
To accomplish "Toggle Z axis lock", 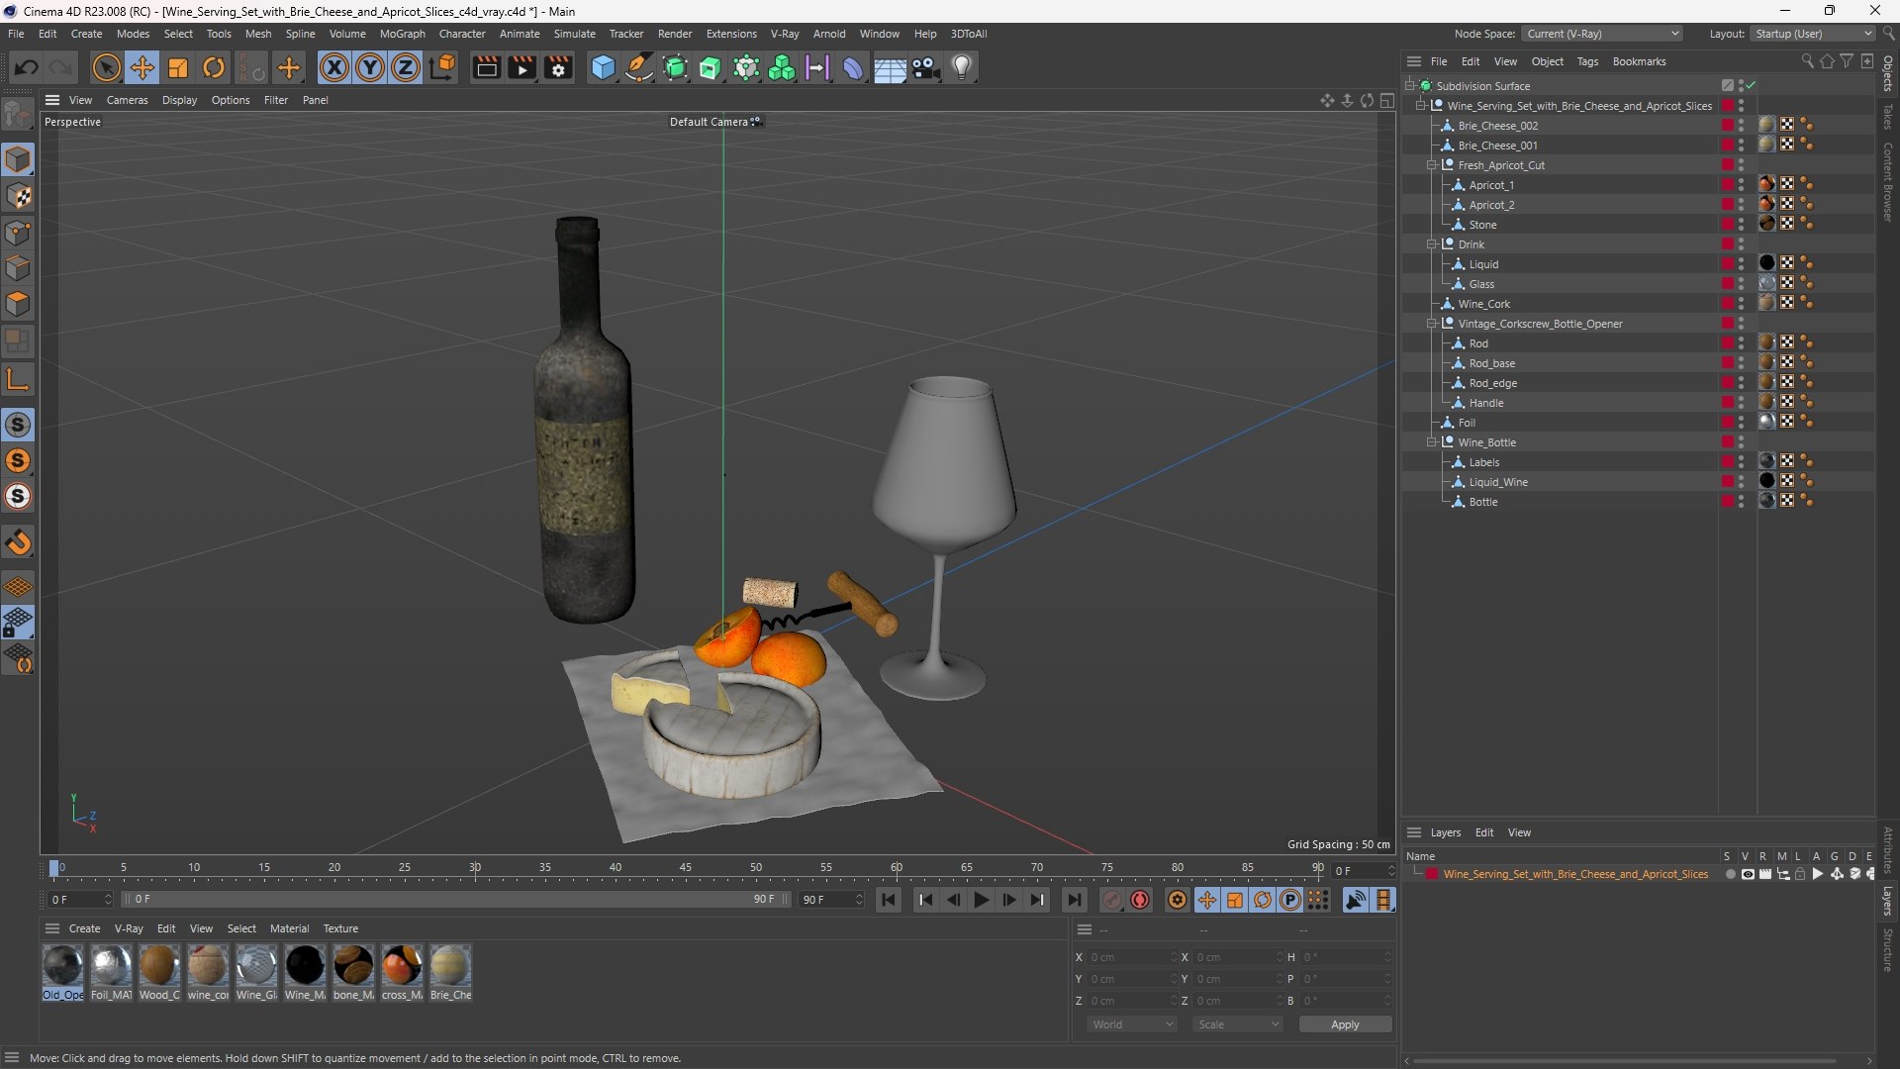I will (x=406, y=67).
